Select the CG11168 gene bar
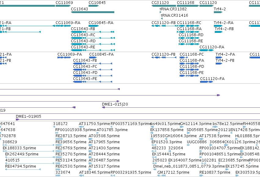 tap(188, 6)
